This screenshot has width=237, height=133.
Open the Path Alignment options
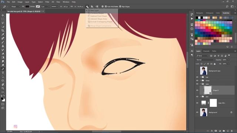pos(92,7)
